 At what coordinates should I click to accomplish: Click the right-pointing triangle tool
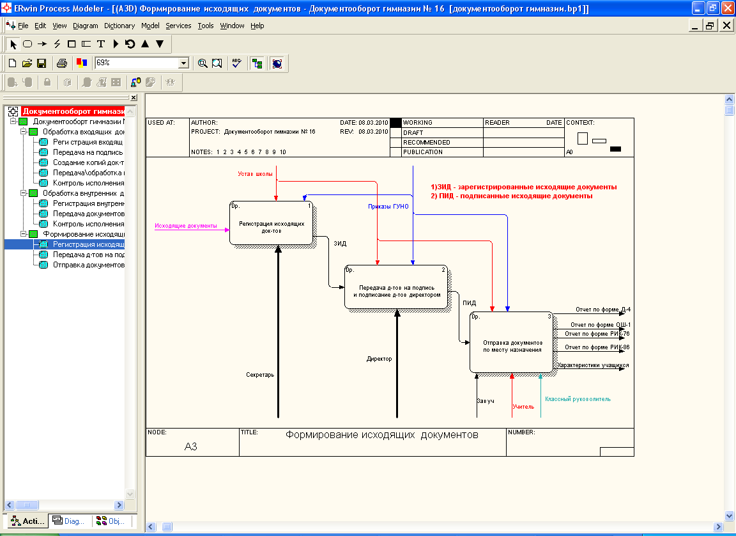click(x=116, y=44)
